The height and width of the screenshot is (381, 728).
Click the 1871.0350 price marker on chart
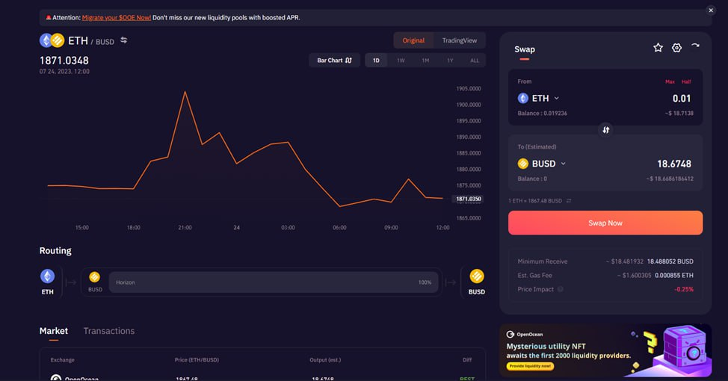pos(468,199)
